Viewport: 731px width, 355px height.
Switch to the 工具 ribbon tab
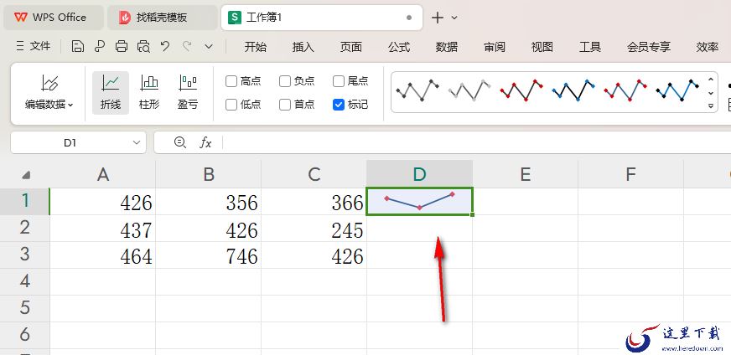click(590, 47)
